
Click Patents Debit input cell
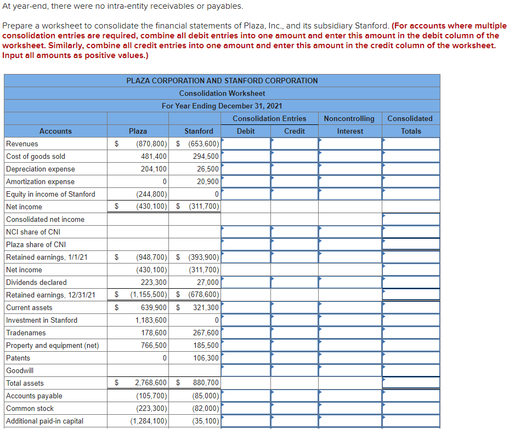tap(246, 358)
